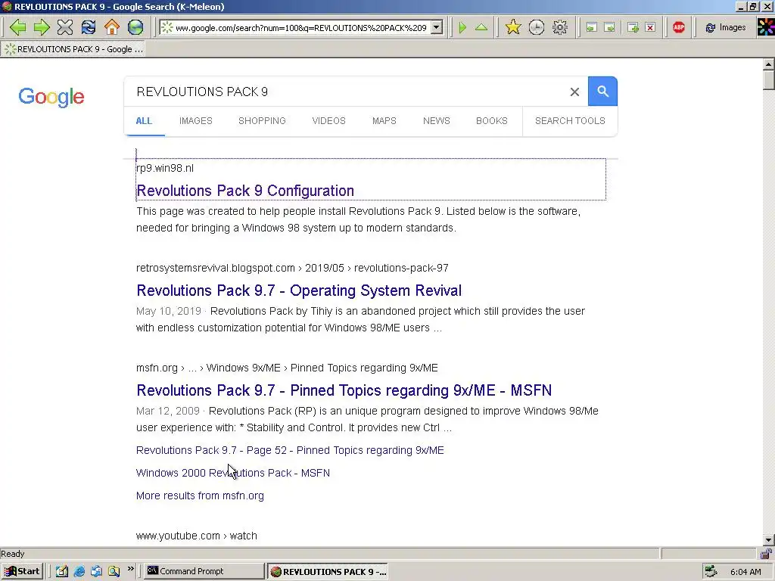The width and height of the screenshot is (775, 581).
Task: Close current tab with the red X icon
Action: click(x=650, y=27)
